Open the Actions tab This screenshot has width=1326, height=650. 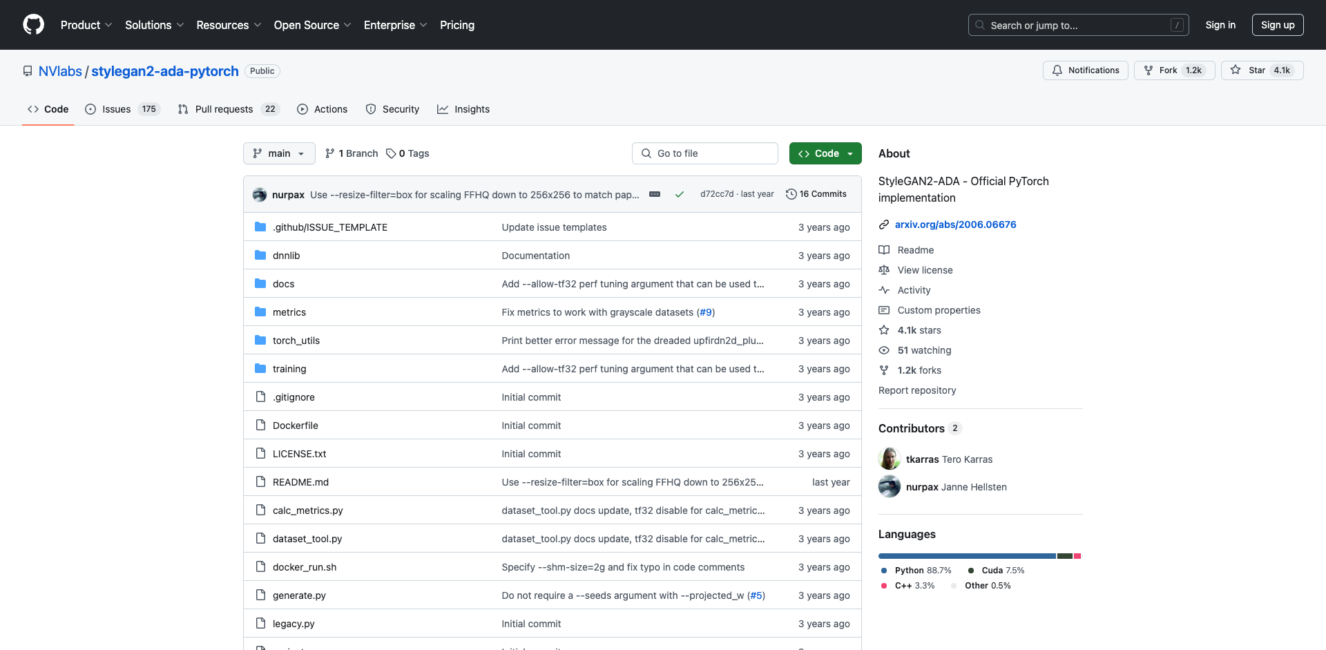pos(323,109)
